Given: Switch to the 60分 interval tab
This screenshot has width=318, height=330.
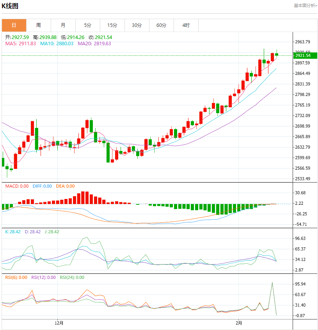Looking at the screenshot, I should point(162,25).
